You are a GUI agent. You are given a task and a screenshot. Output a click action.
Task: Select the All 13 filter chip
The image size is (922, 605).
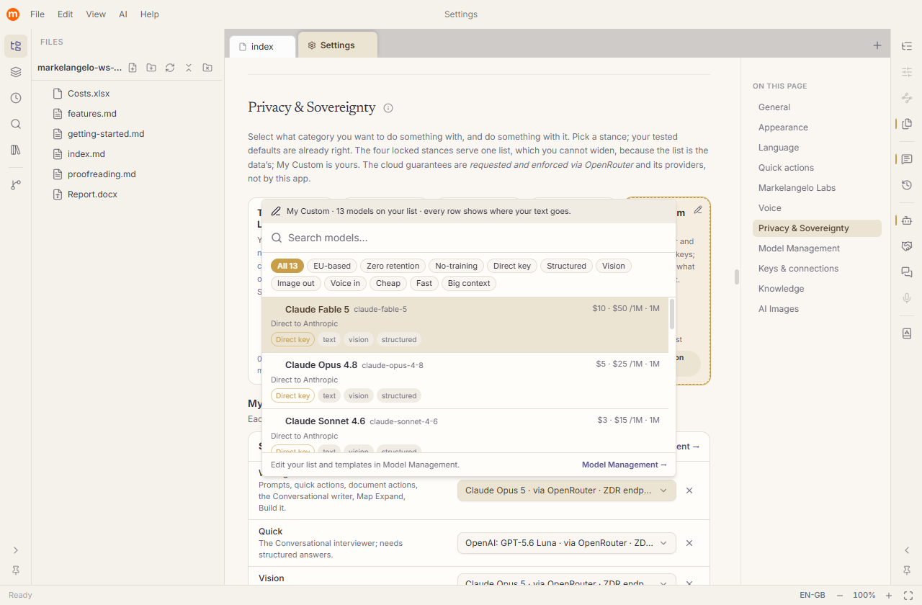(x=287, y=266)
